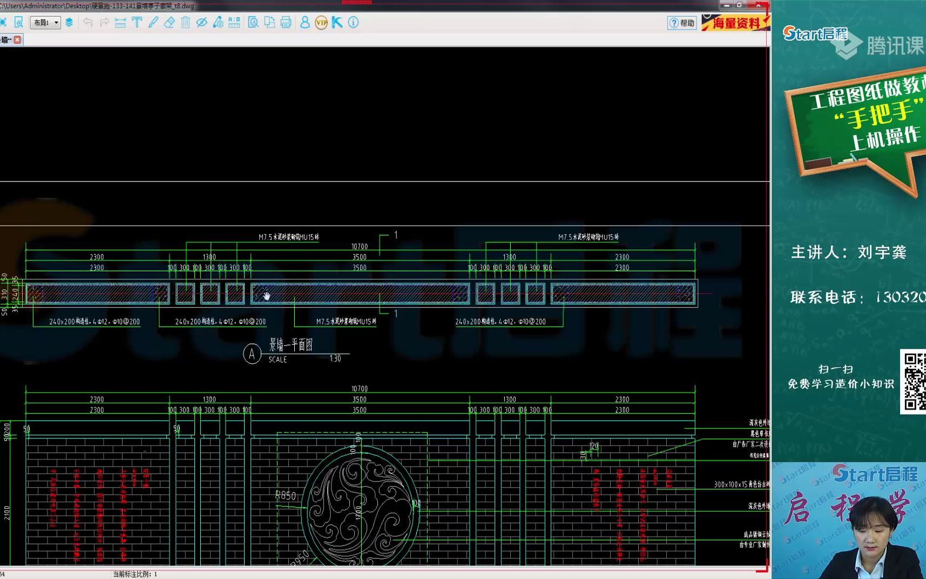Click the redo arrow icon
926x579 pixels.
click(104, 23)
